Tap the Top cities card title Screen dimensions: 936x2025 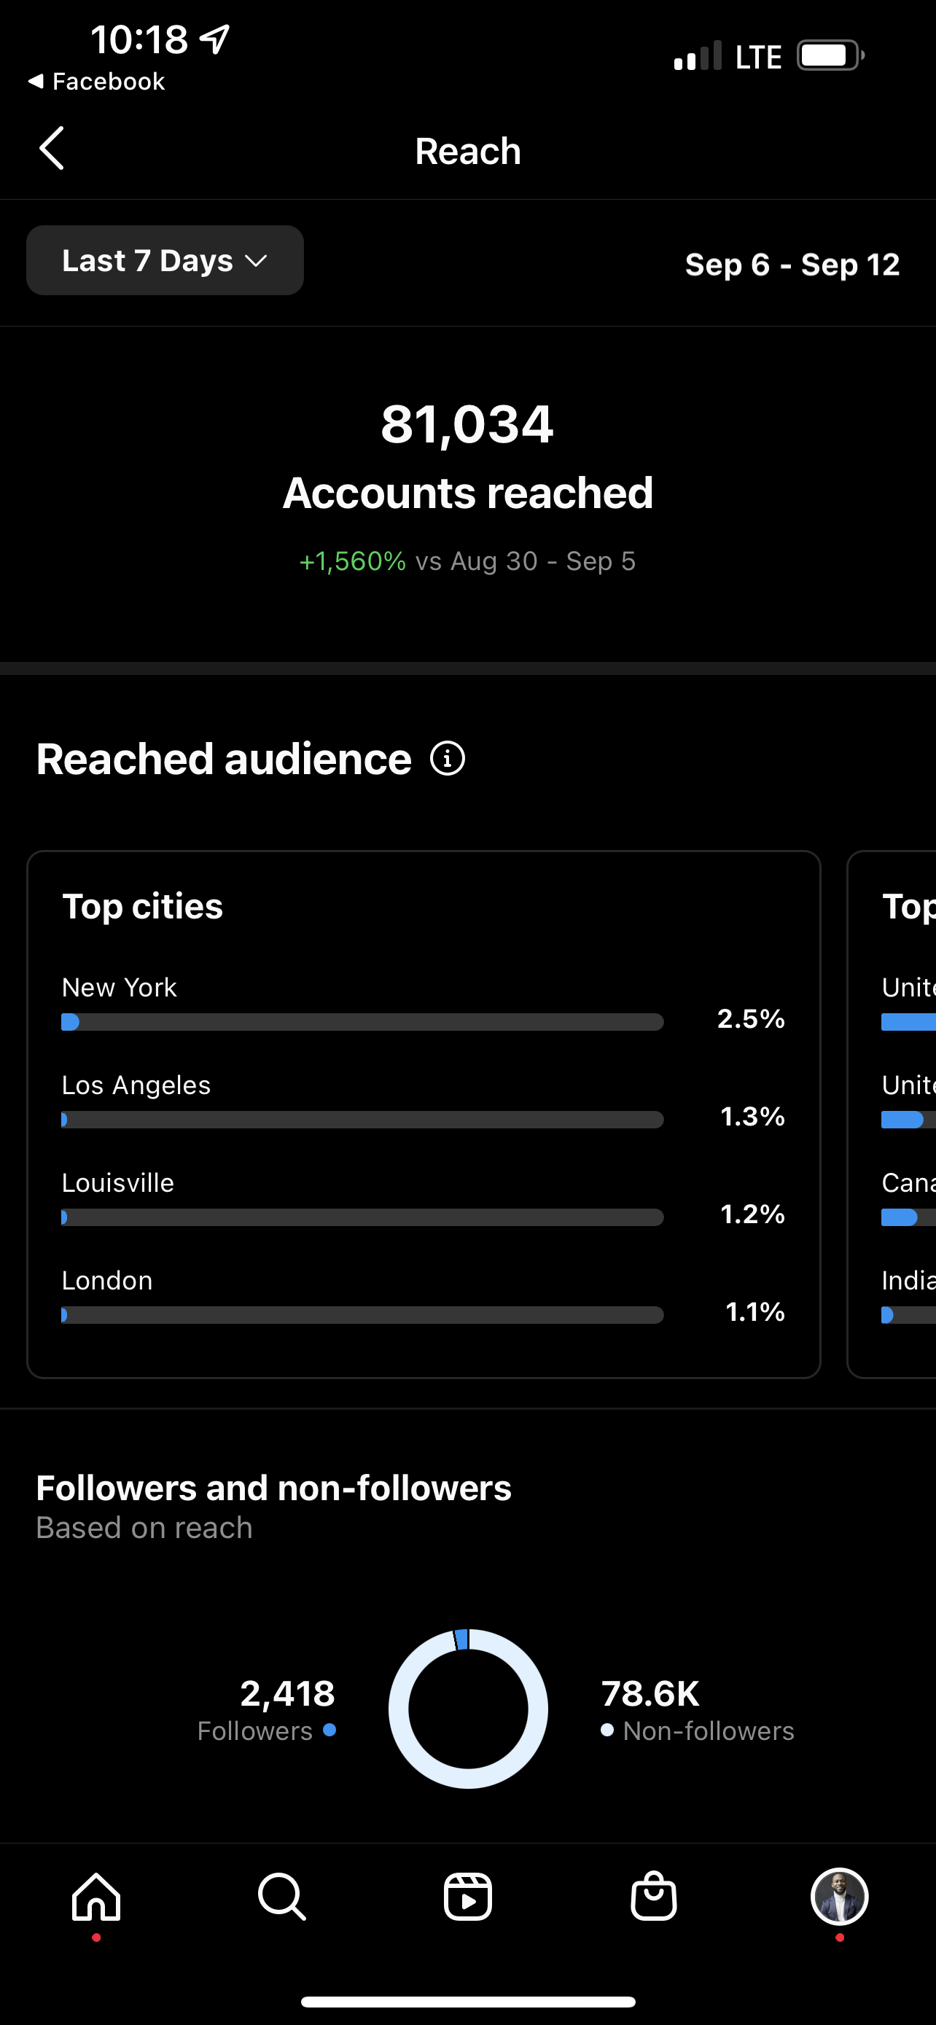coord(142,906)
